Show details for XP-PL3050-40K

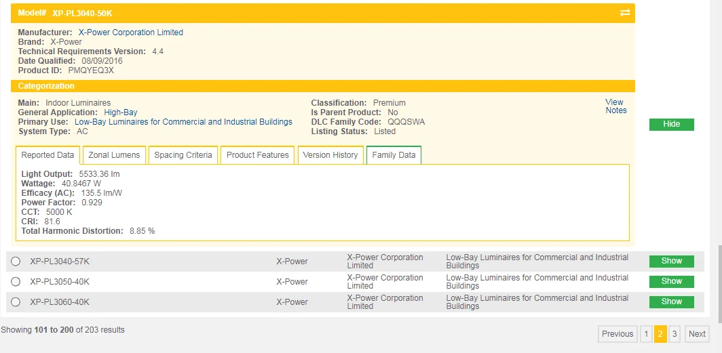click(671, 281)
